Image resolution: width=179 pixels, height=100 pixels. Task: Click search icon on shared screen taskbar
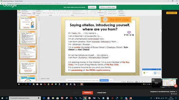(x=22, y=84)
